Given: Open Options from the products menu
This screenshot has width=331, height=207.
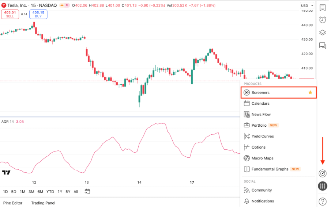Looking at the screenshot, I should (x=278, y=147).
